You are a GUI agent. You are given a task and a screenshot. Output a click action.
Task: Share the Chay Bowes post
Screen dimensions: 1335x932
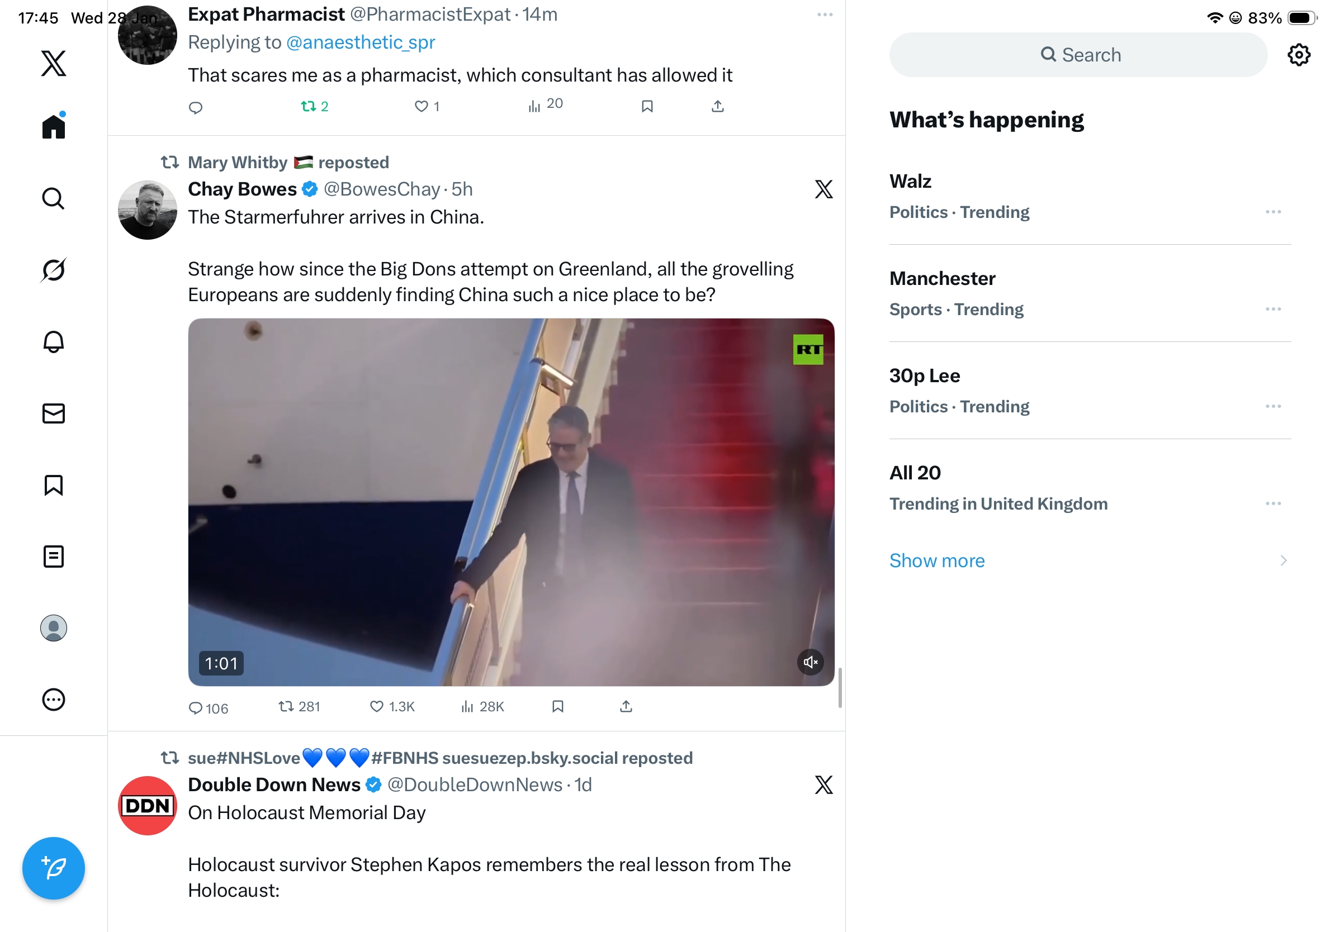tap(626, 706)
